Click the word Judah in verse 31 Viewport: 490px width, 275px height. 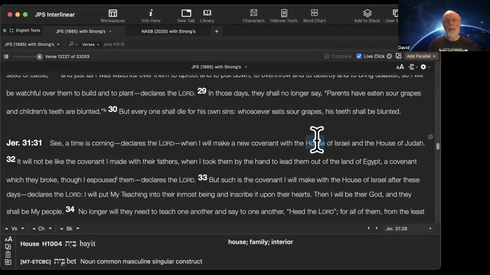tap(414, 143)
